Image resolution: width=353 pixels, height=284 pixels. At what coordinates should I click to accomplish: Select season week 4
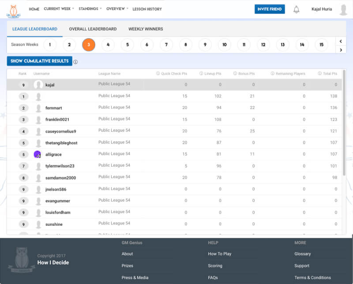[108, 45]
